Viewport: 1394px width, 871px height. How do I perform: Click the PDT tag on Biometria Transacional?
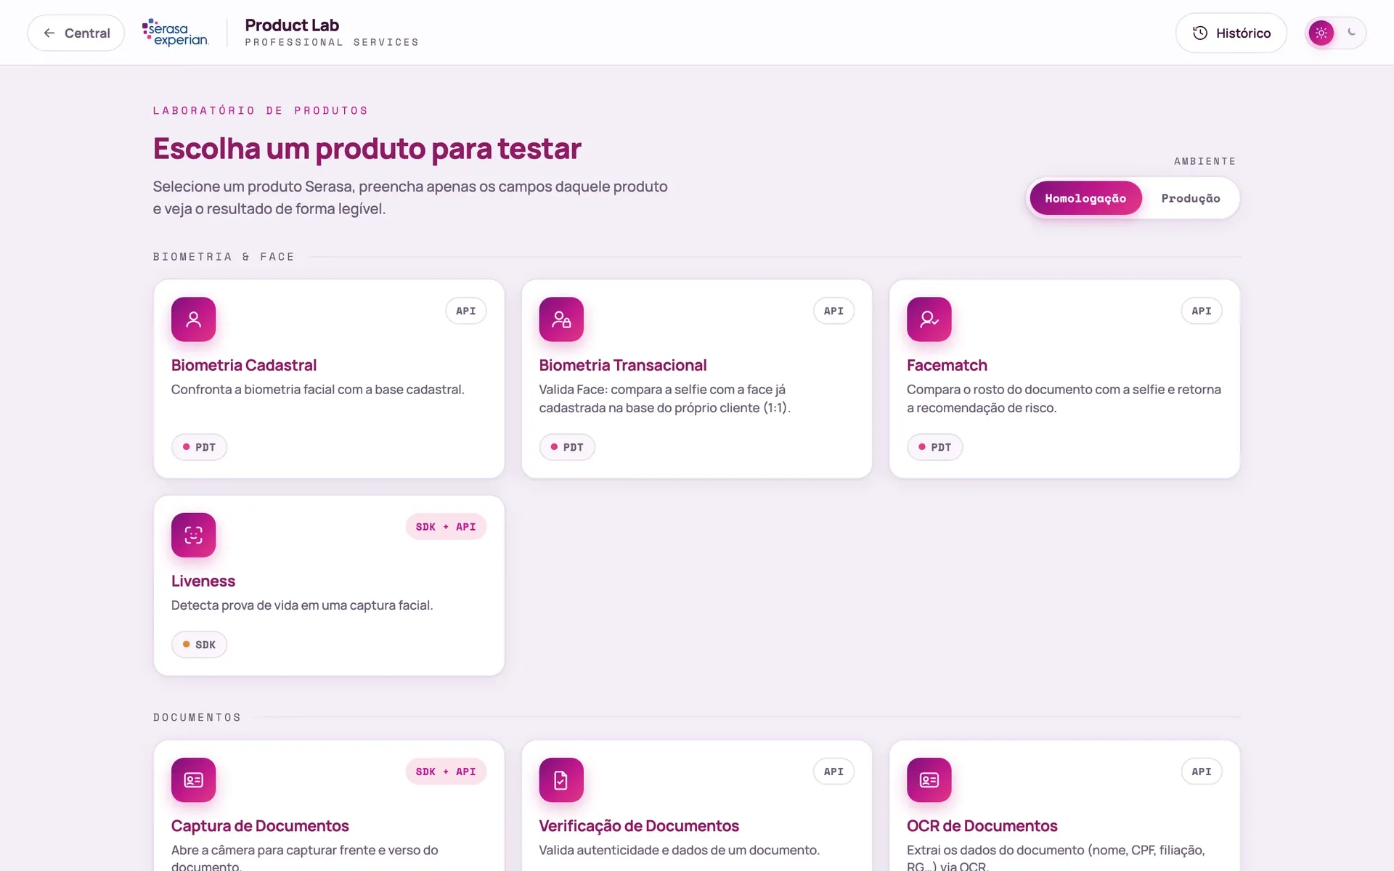(567, 447)
